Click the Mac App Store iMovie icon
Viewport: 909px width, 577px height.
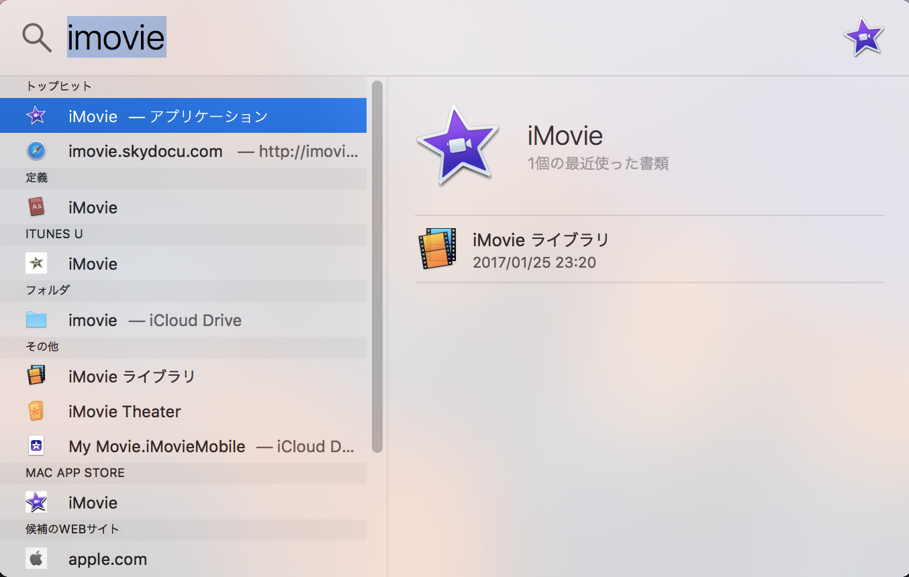pyautogui.click(x=36, y=502)
